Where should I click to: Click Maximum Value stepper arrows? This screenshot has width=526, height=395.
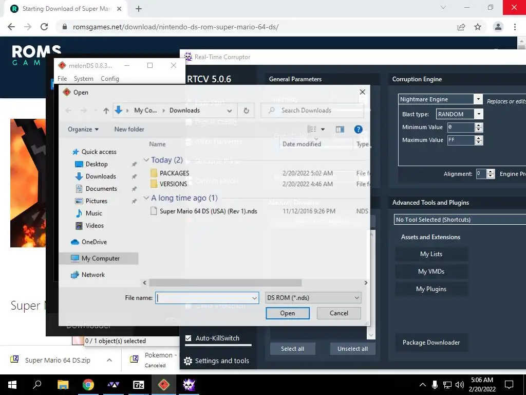tap(479, 140)
